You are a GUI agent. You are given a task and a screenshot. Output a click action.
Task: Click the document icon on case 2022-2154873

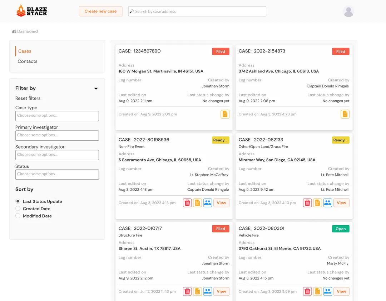(345, 114)
